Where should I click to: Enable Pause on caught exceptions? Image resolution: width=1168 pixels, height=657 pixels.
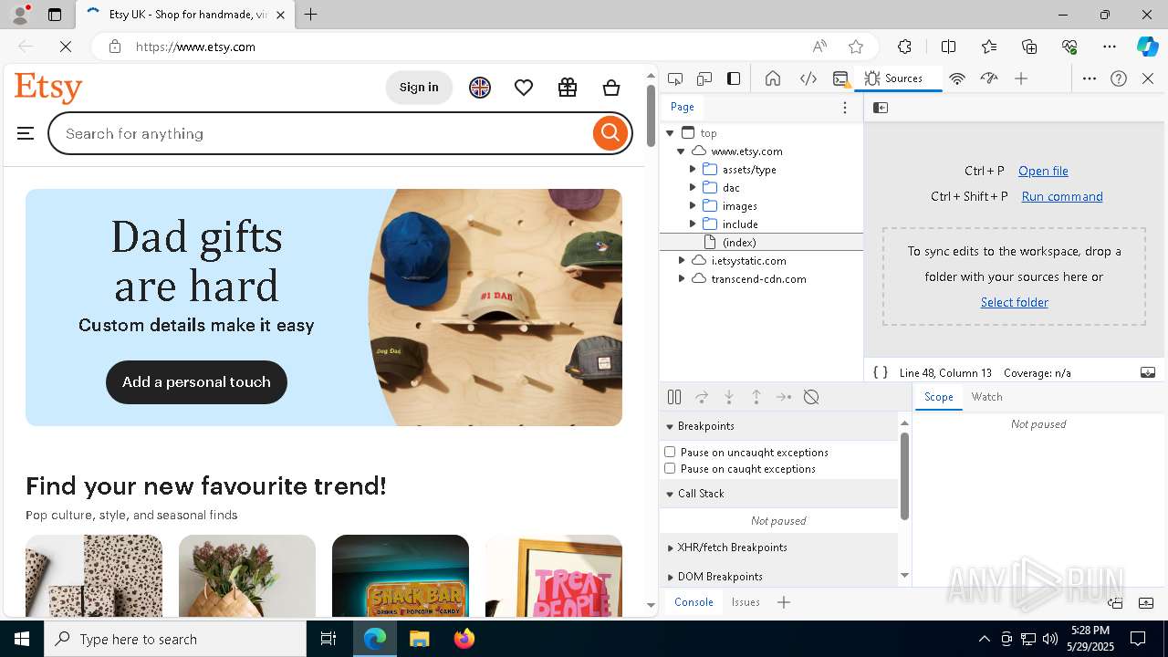670,468
